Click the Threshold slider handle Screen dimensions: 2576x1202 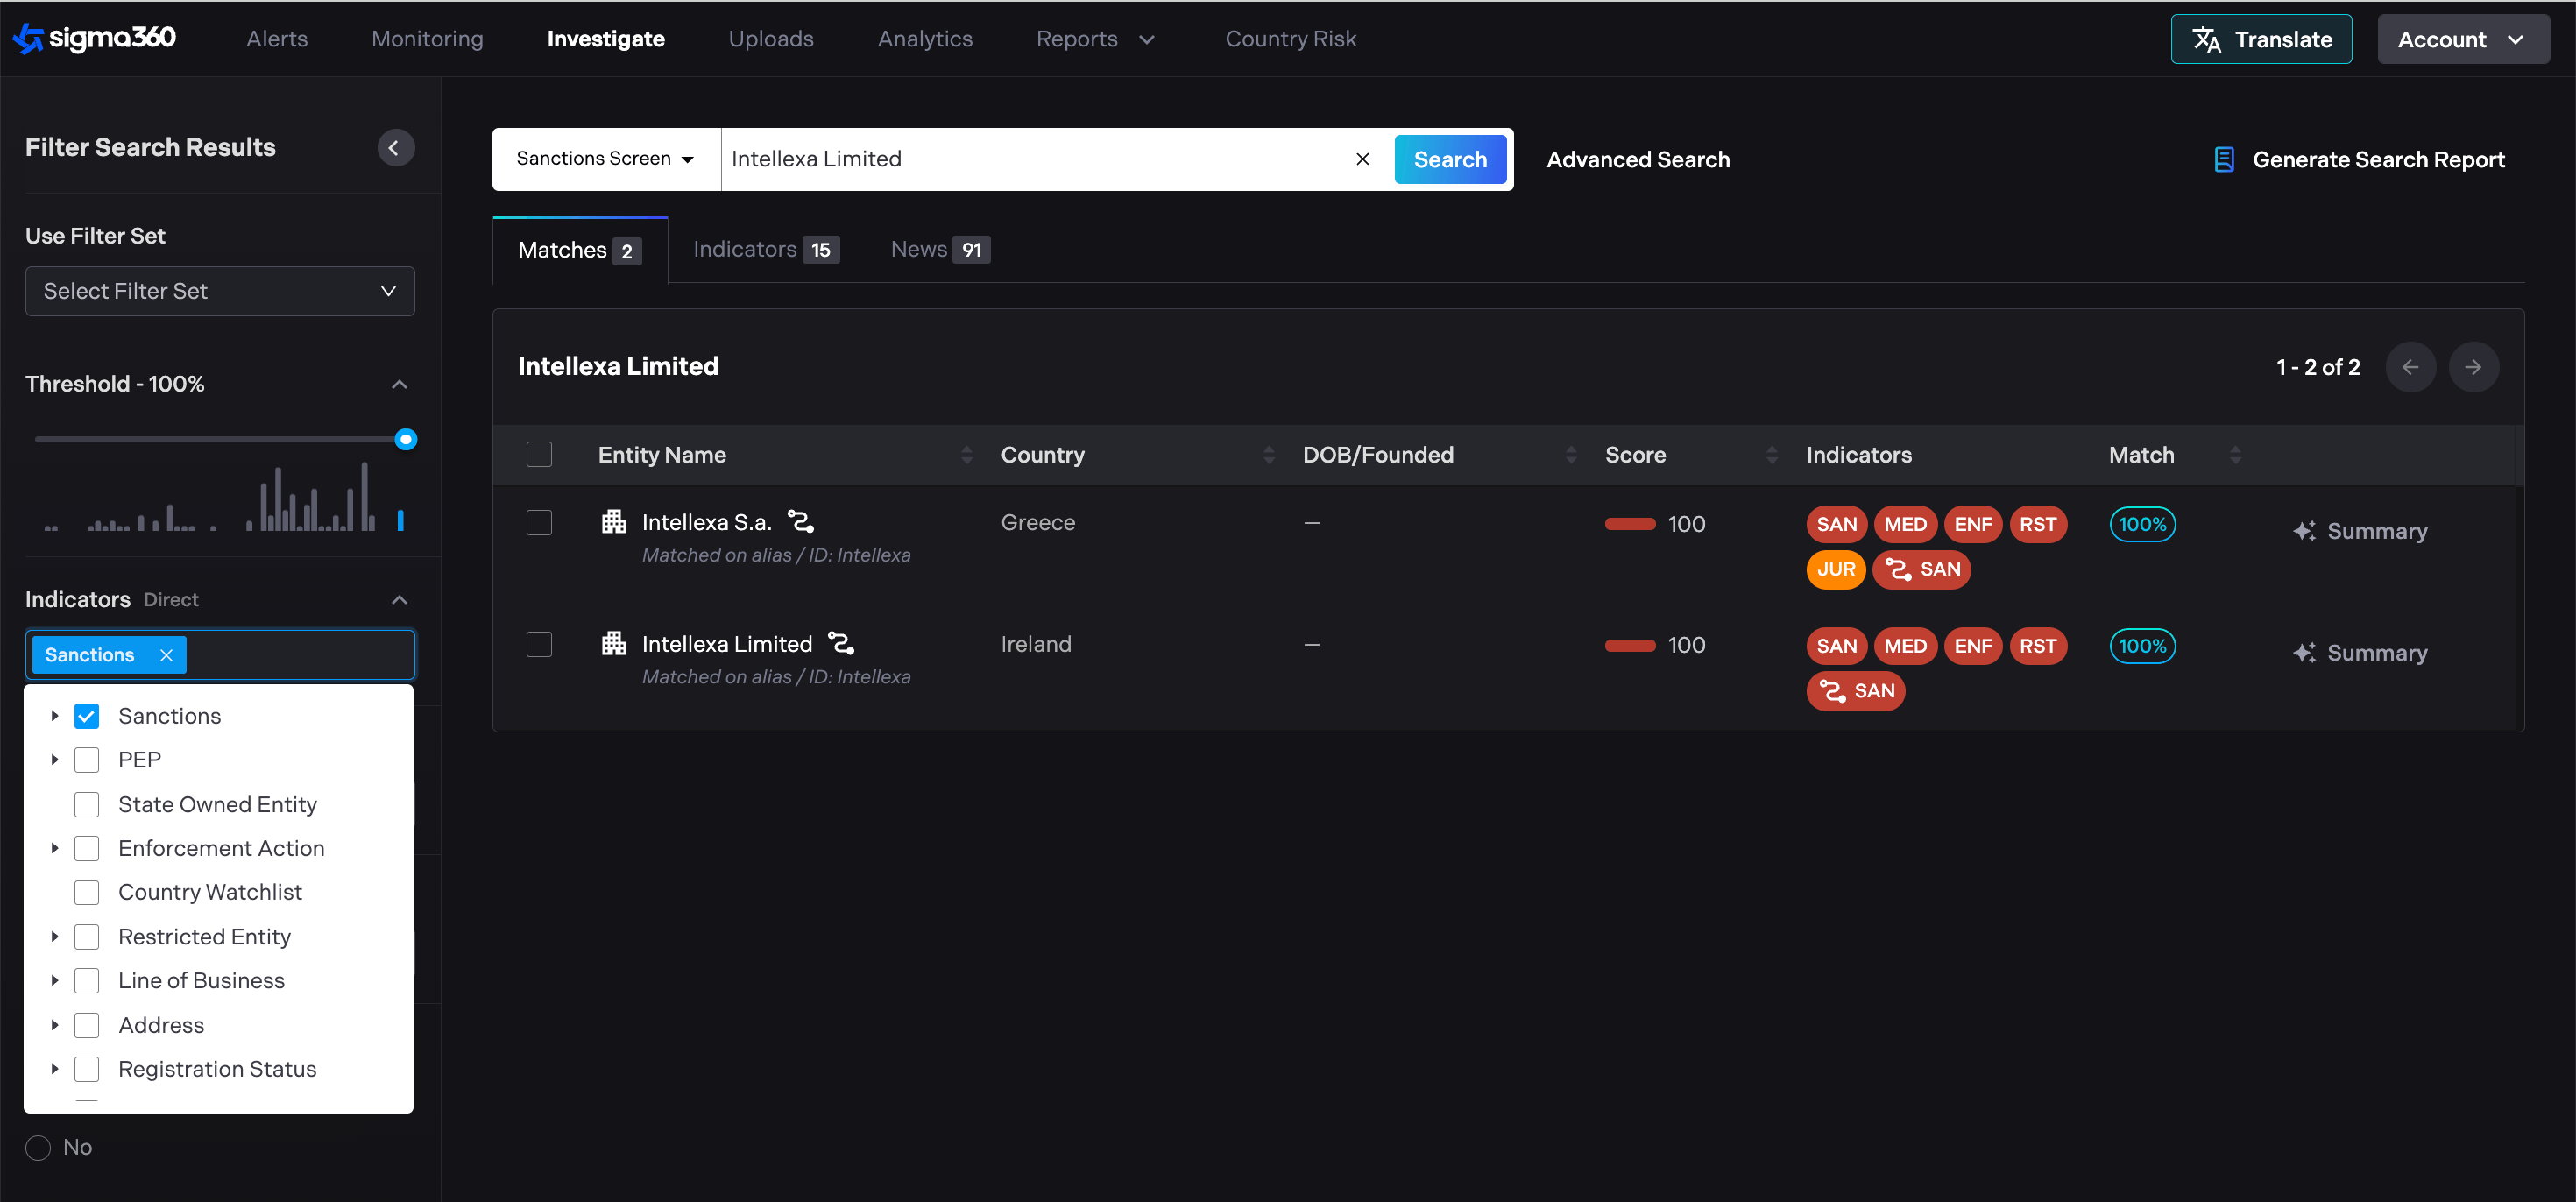[x=405, y=439]
